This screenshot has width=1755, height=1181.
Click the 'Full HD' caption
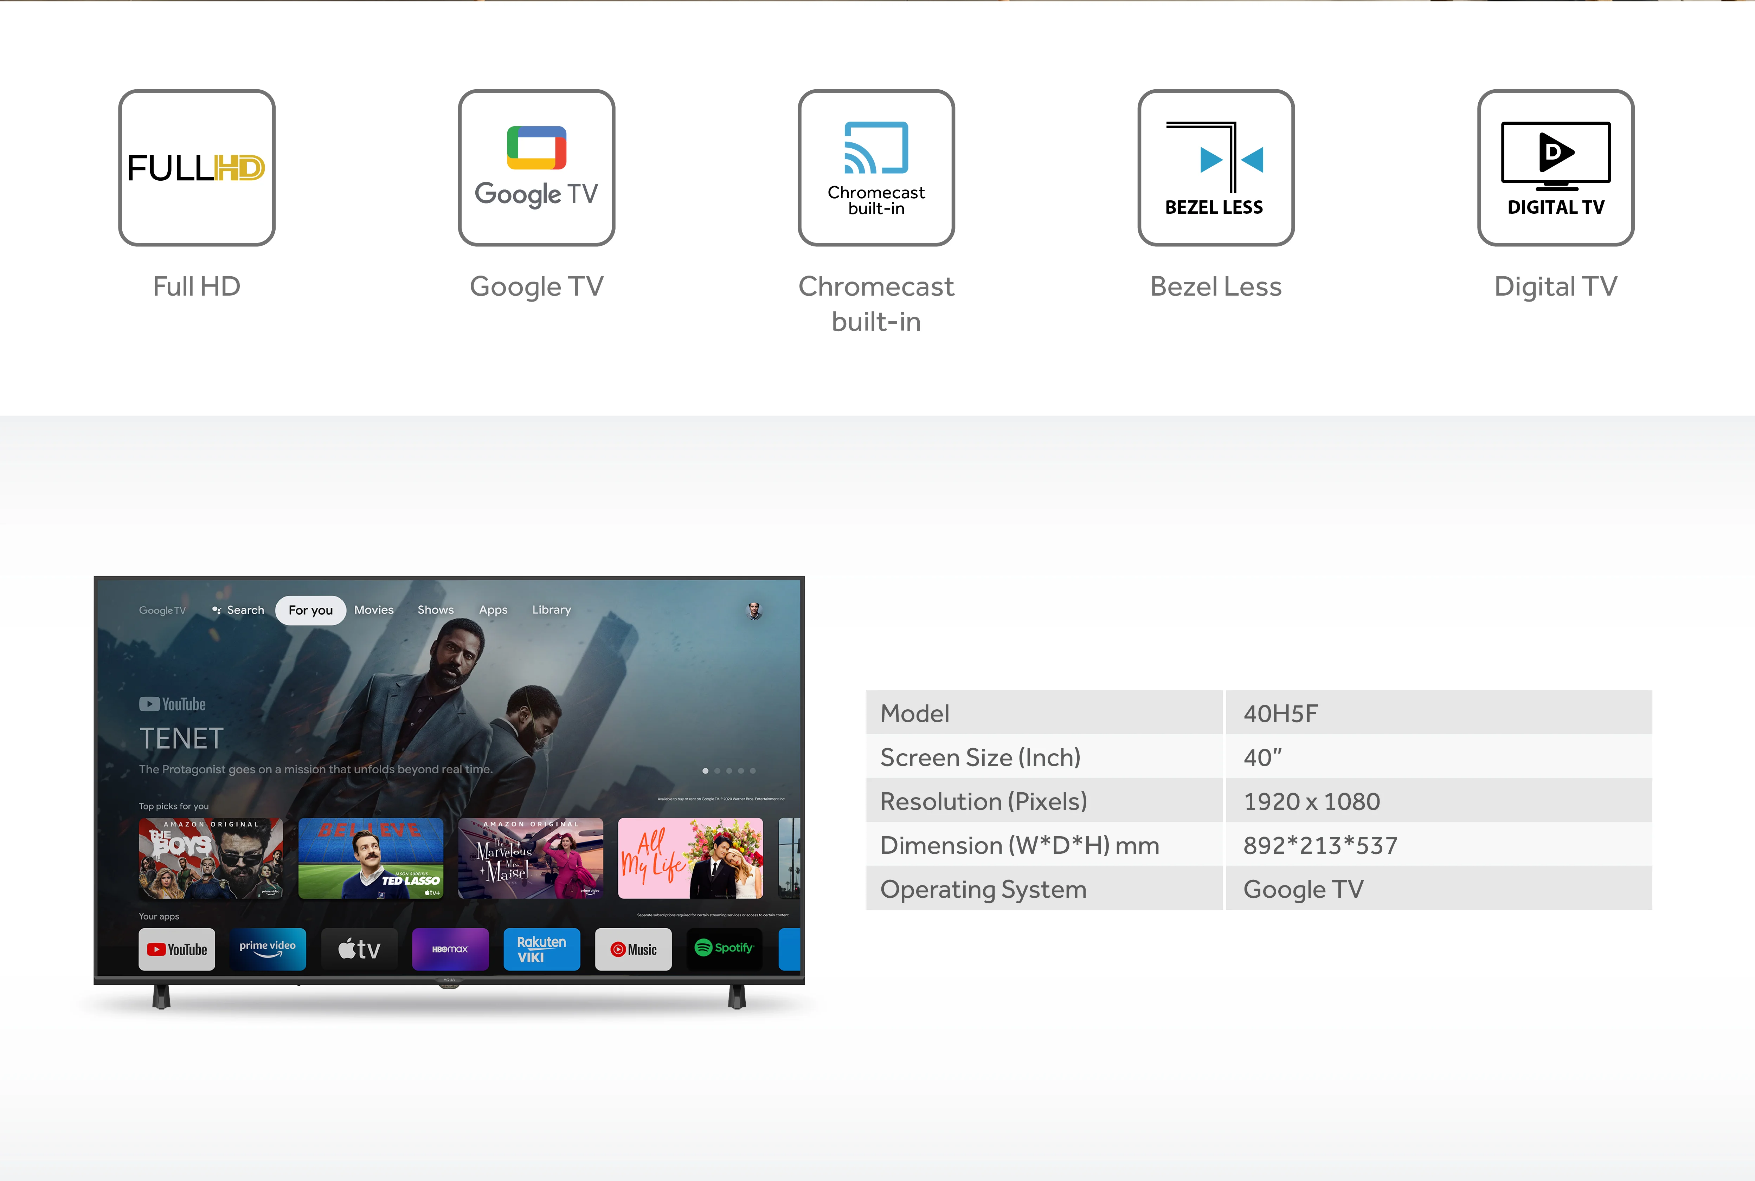tap(197, 286)
